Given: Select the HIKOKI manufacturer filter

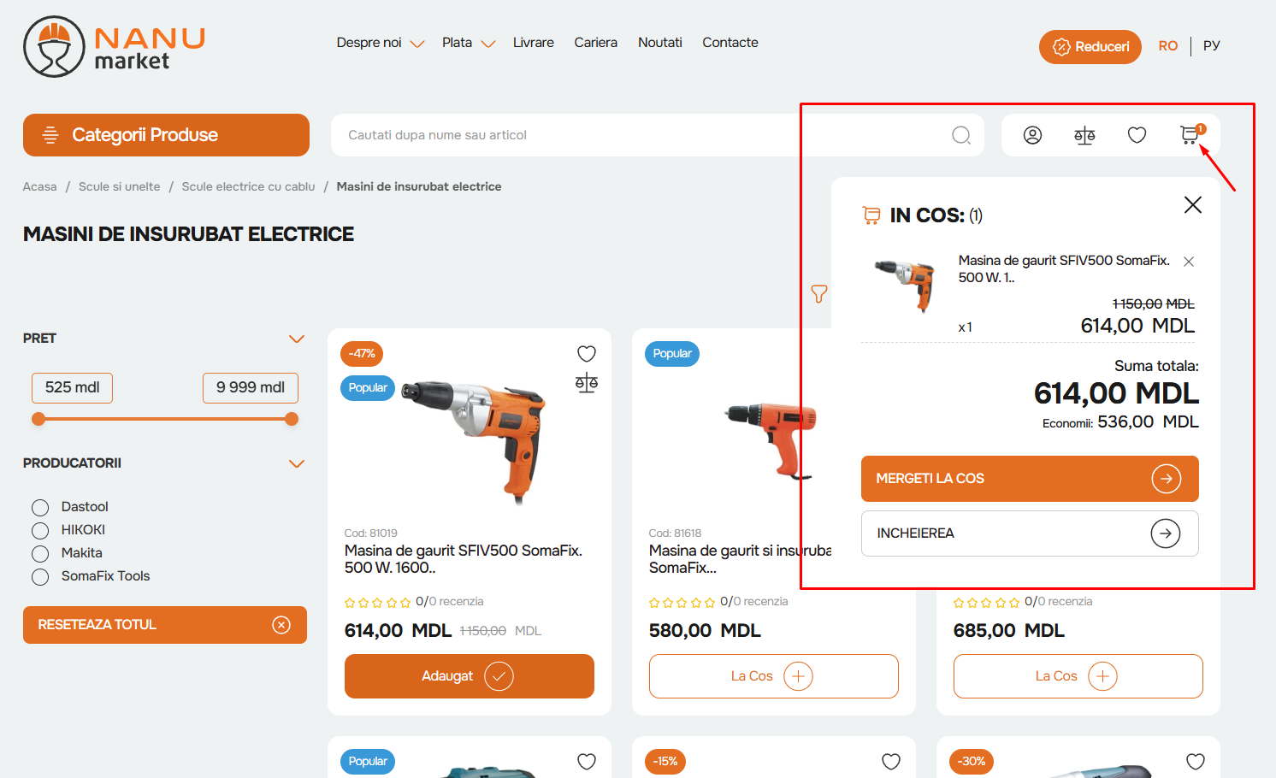Looking at the screenshot, I should (40, 531).
